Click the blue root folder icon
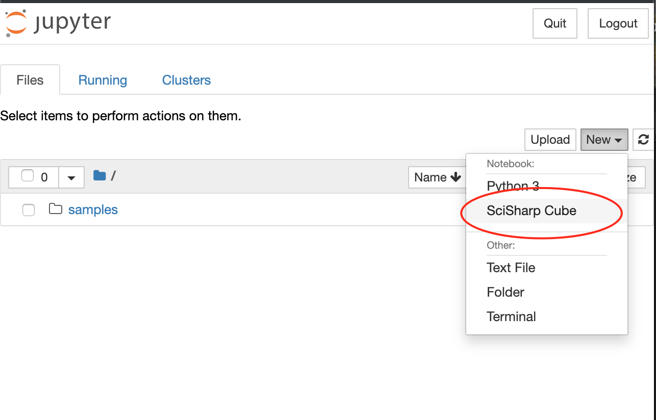The image size is (656, 420). click(x=99, y=176)
